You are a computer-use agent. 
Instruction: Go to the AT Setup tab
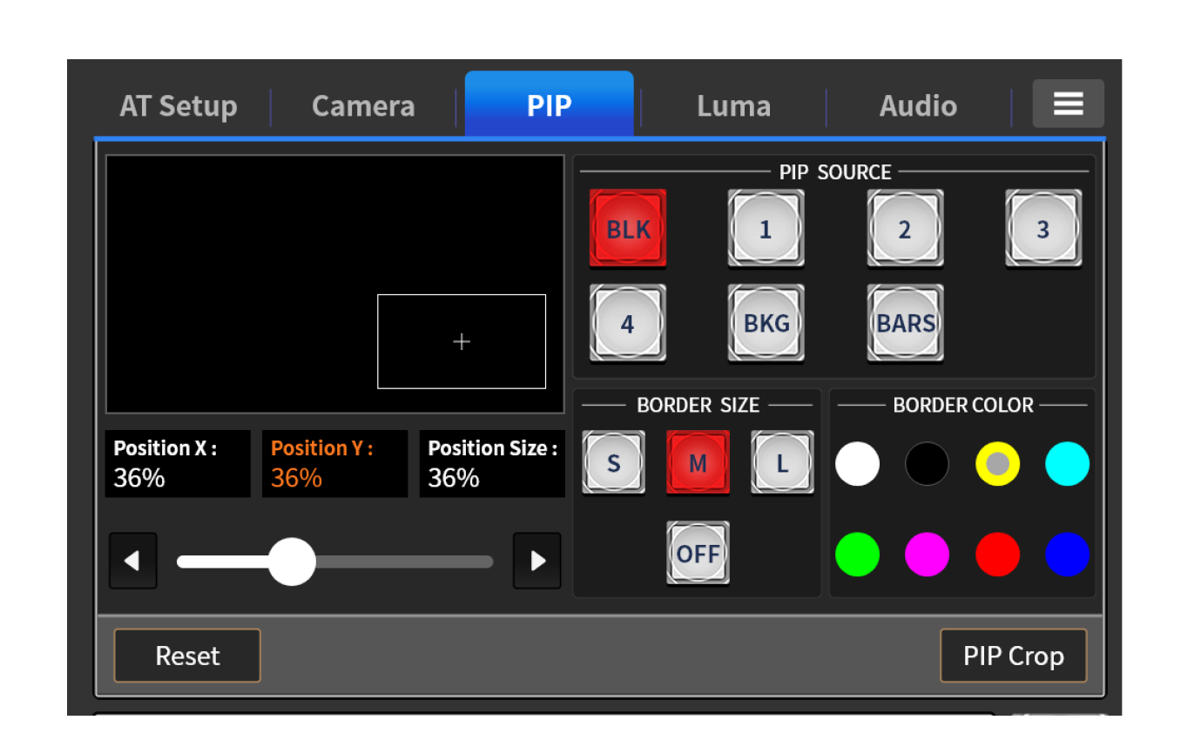tap(179, 106)
